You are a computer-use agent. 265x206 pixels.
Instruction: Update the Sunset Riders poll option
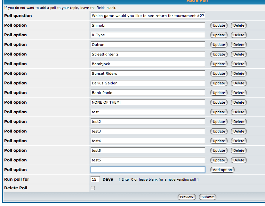(219, 73)
